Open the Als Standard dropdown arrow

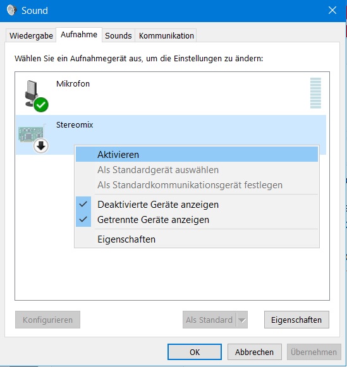tap(242, 320)
